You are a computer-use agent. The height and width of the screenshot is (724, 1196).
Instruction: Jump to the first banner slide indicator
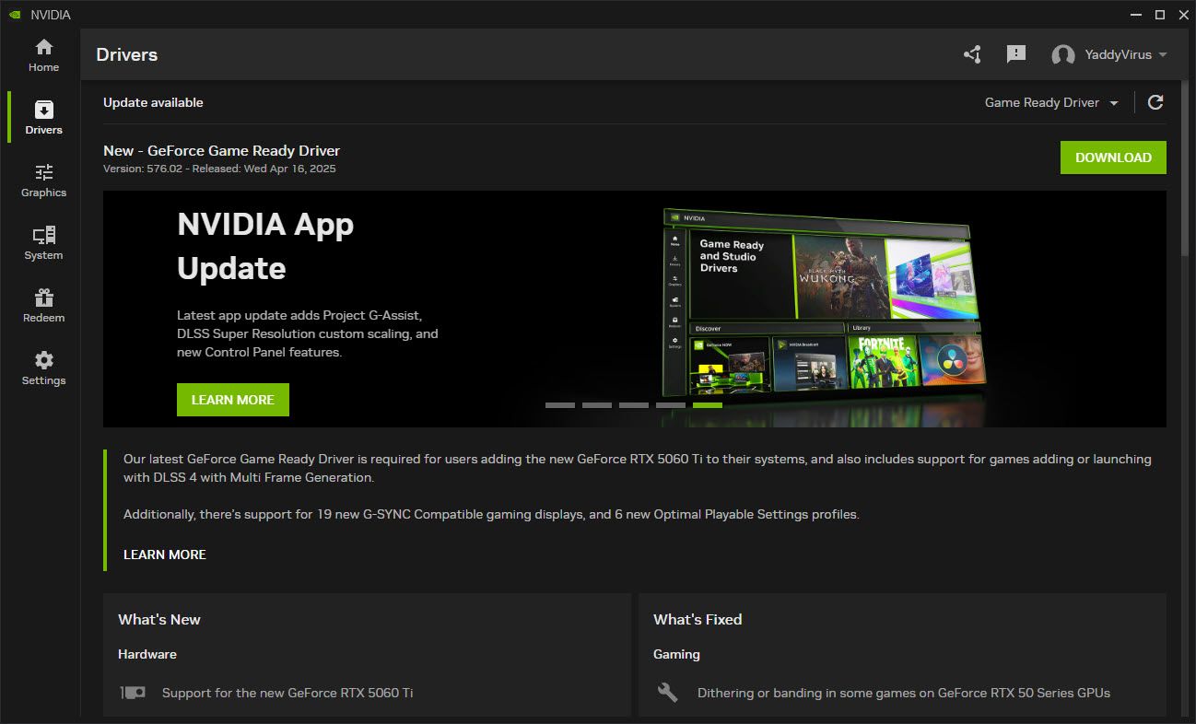pos(560,405)
